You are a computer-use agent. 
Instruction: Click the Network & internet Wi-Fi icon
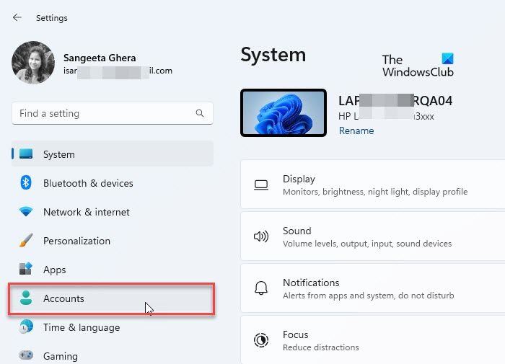(x=26, y=212)
